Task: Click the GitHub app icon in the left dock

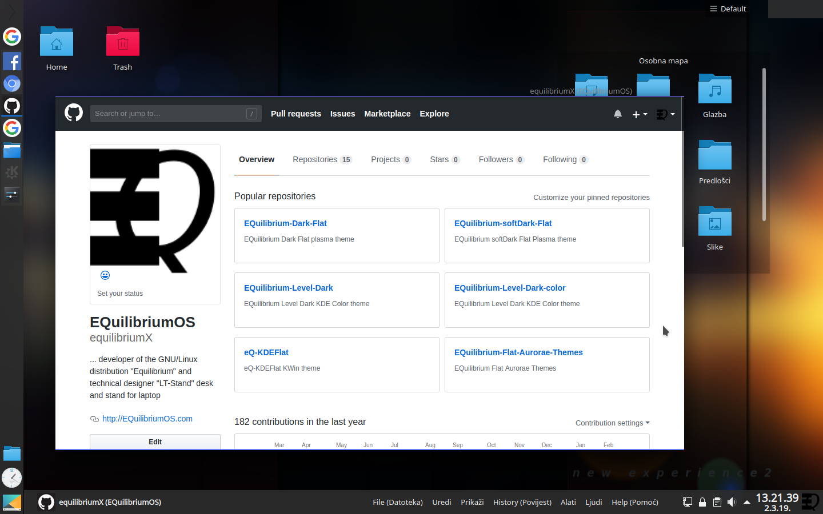Action: pyautogui.click(x=12, y=106)
